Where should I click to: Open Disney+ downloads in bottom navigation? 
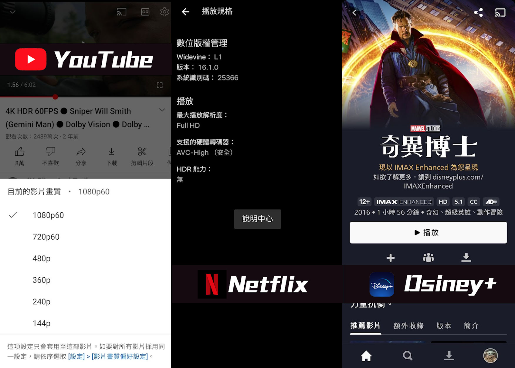[x=449, y=355]
